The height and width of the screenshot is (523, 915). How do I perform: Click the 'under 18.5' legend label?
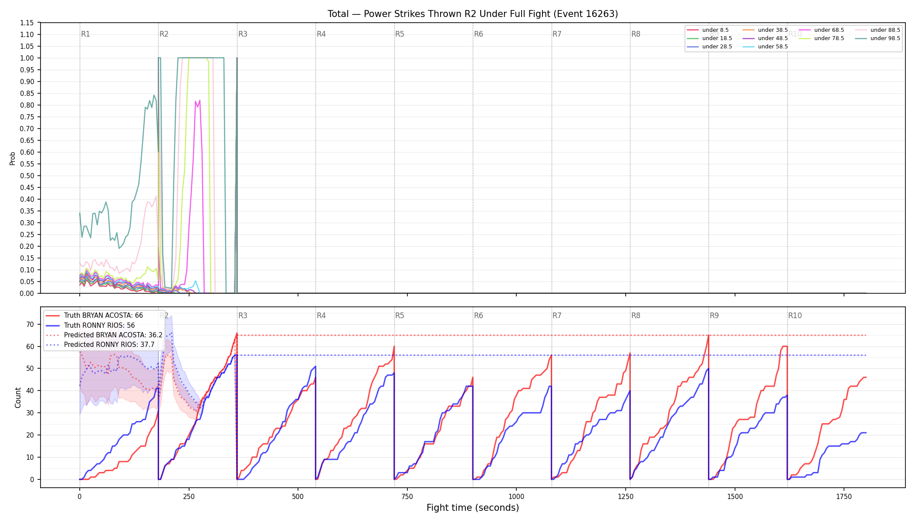(x=717, y=38)
